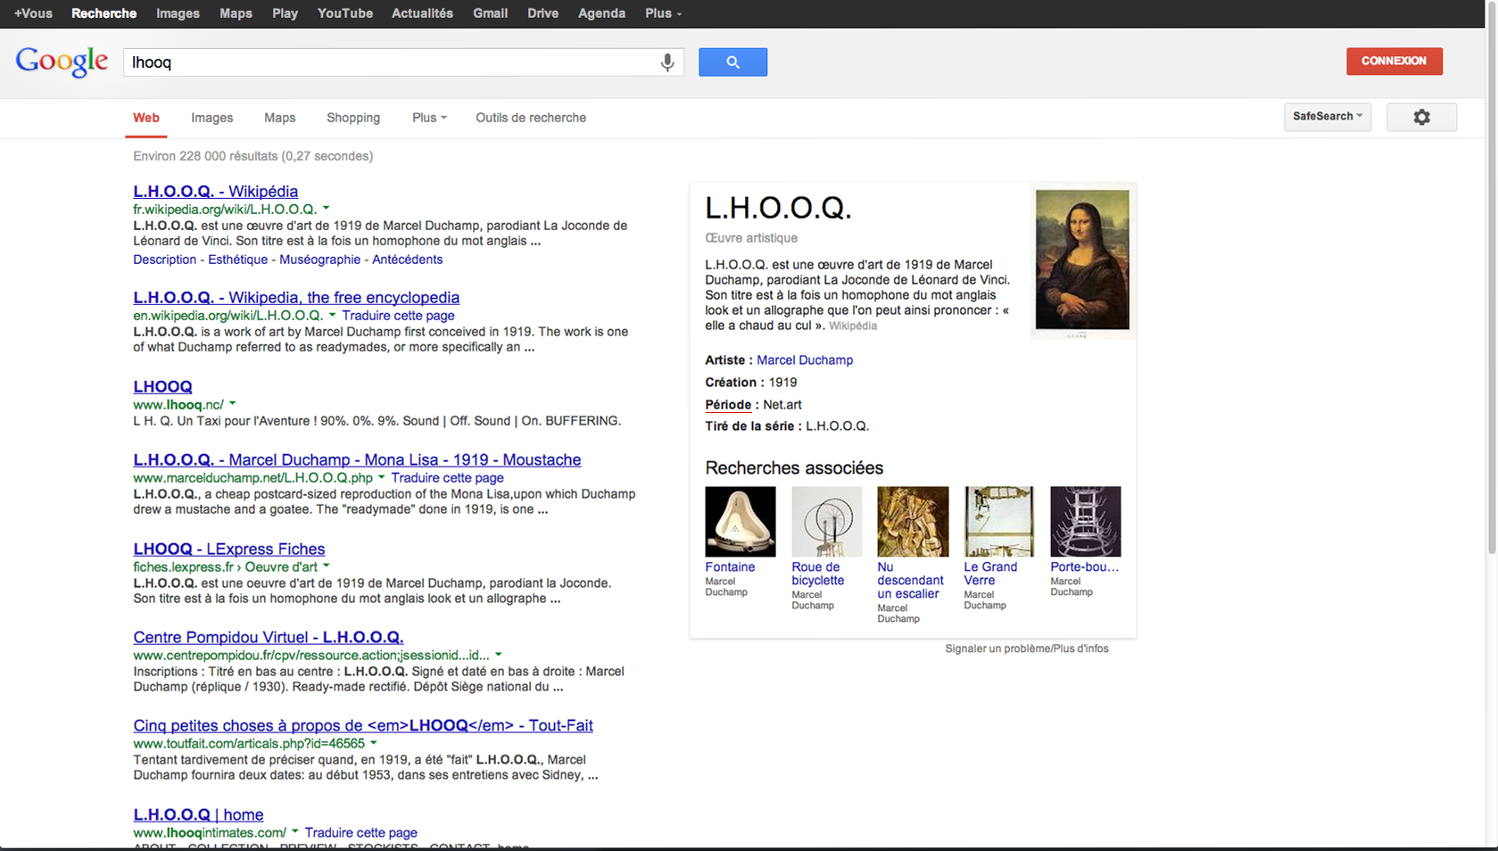Click the Google logo
The image size is (1498, 851).
coord(62,62)
